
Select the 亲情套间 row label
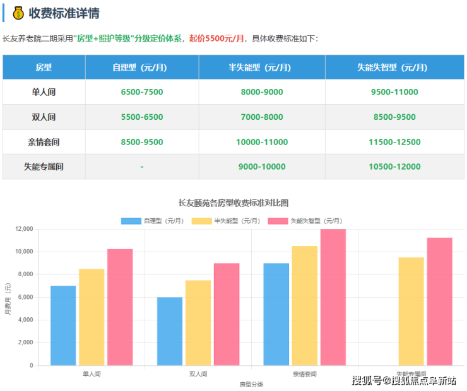click(44, 142)
